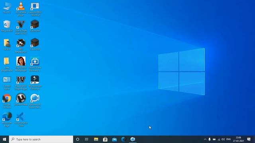Open the Action Center notifications icon
This screenshot has width=255, height=143.
click(249, 139)
